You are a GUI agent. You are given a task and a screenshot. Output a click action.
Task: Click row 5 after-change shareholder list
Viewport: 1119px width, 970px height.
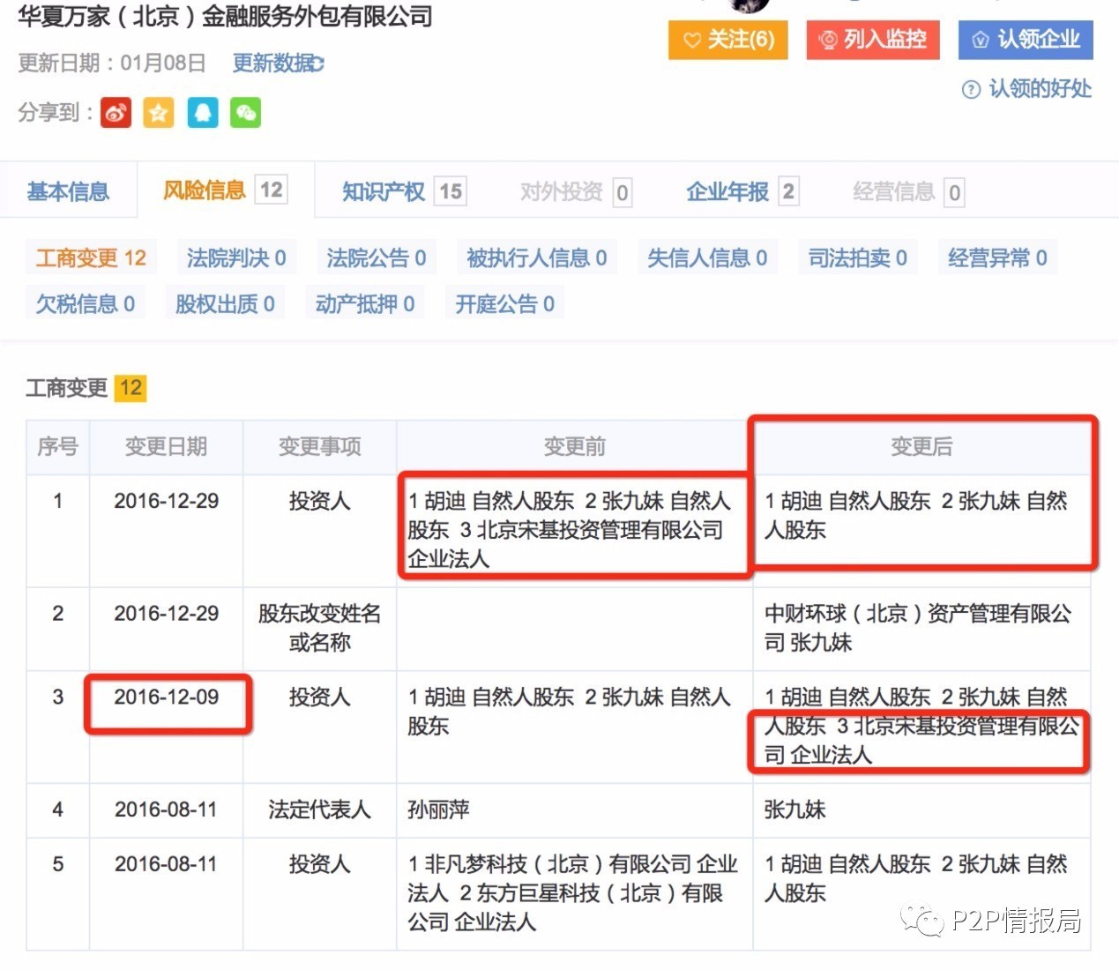[916, 878]
